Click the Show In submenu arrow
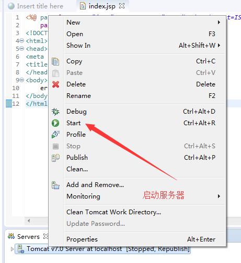 (x=219, y=46)
